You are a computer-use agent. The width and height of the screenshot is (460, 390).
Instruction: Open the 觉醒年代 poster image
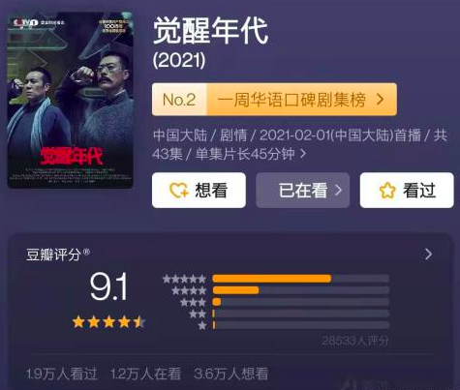tap(71, 100)
